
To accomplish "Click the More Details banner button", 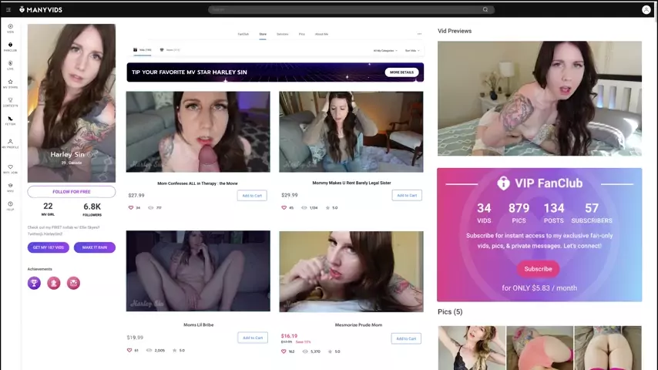I will (x=401, y=72).
